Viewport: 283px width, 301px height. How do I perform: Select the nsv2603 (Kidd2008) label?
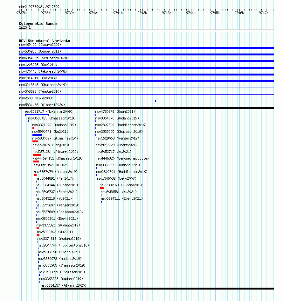pyautogui.click(x=36, y=98)
